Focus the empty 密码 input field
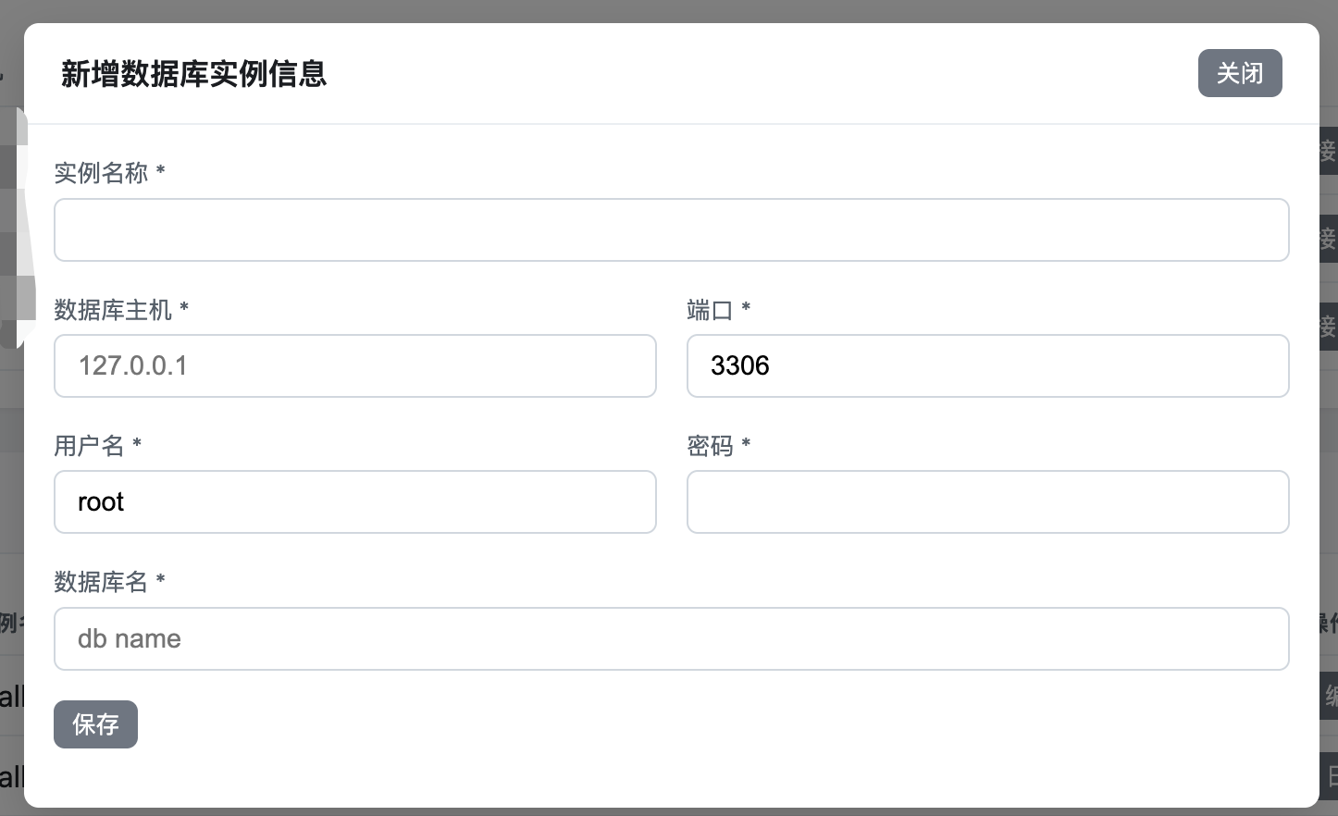 click(x=987, y=501)
